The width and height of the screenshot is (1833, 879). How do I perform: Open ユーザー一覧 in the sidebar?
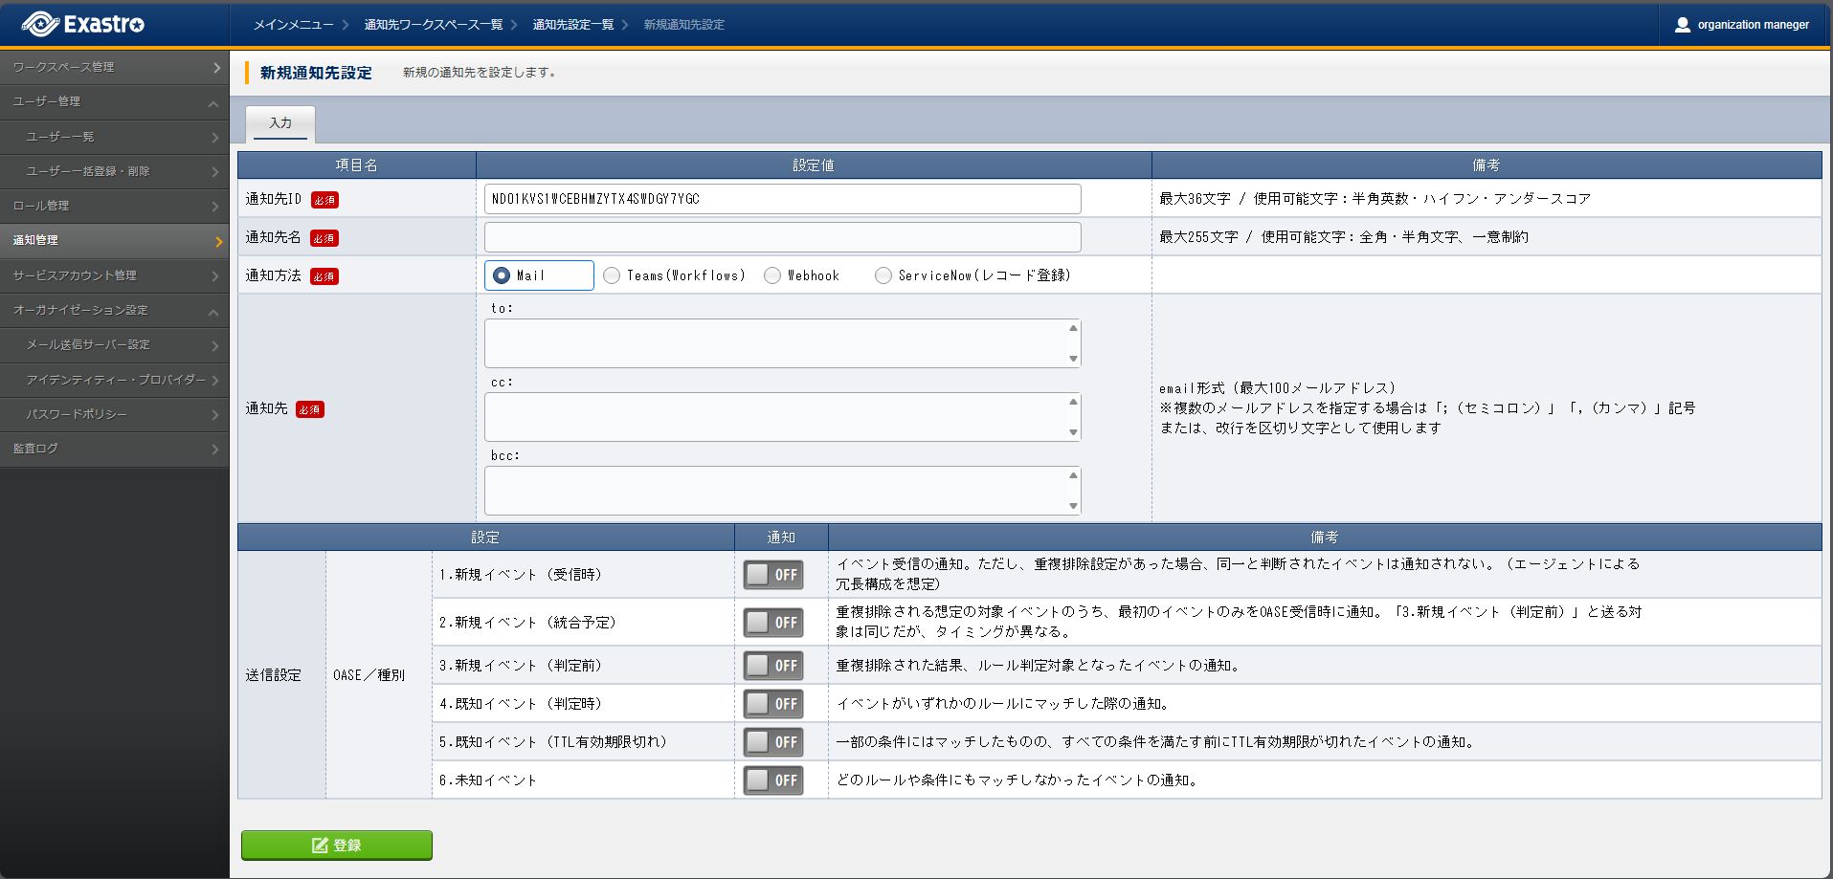115,137
